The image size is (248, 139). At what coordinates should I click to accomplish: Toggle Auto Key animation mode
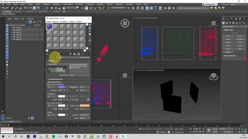215,129
